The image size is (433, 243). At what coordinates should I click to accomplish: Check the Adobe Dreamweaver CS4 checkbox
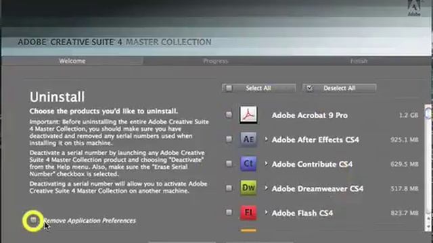point(229,188)
